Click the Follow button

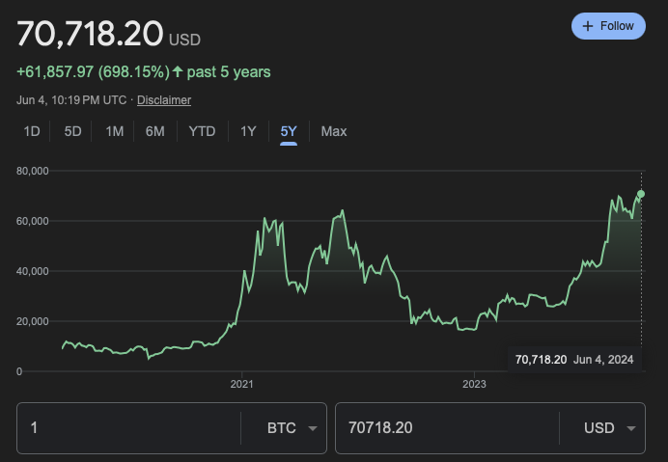(608, 26)
